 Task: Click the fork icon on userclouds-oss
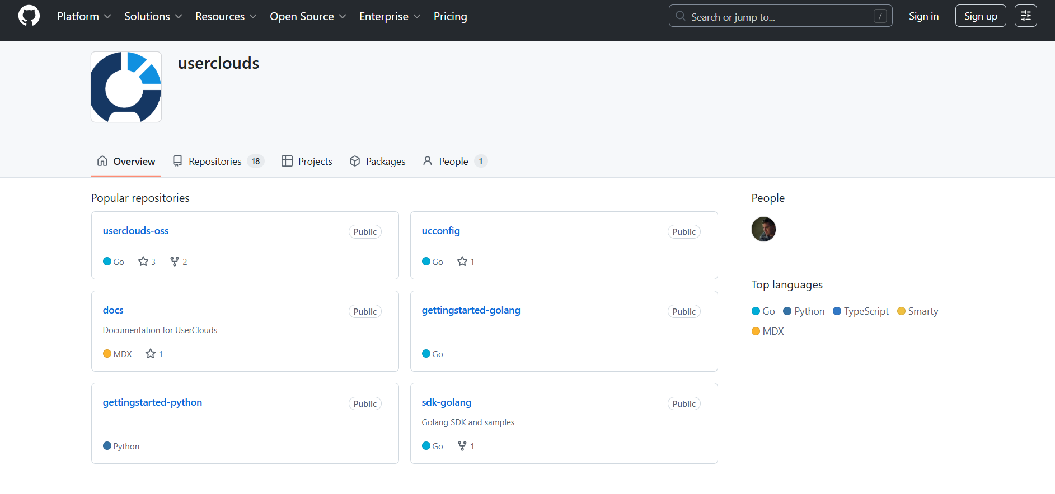175,262
